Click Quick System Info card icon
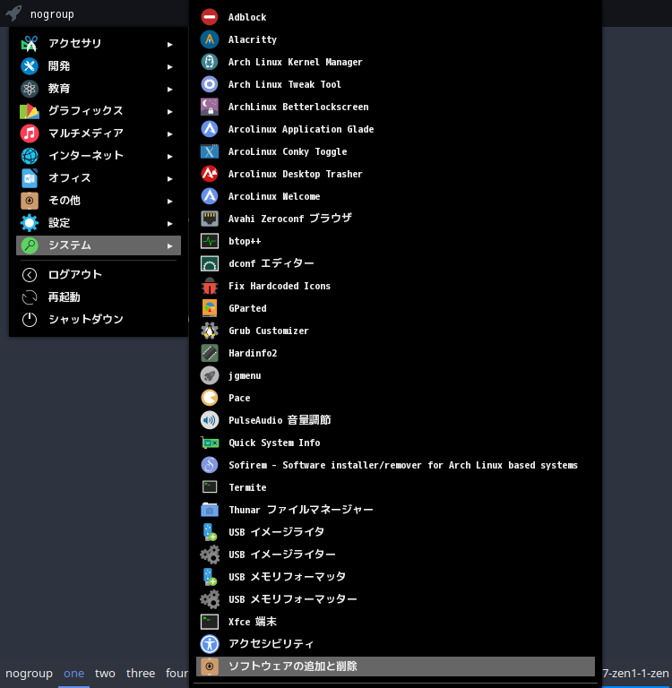The image size is (672, 688). pos(210,443)
